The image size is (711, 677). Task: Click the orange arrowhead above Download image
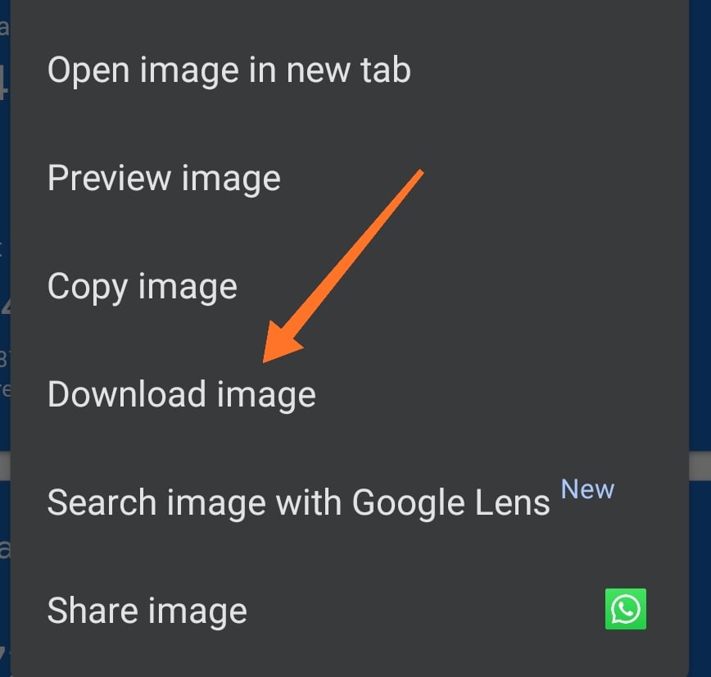pyautogui.click(x=281, y=343)
